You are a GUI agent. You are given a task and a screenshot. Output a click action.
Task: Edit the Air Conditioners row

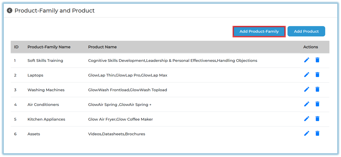[306, 104]
